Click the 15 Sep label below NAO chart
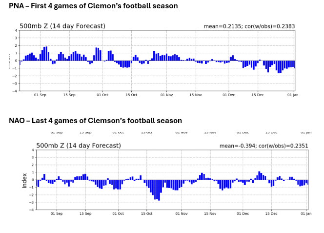Image resolution: width=324 pixels, height=233 pixels. [x=85, y=213]
